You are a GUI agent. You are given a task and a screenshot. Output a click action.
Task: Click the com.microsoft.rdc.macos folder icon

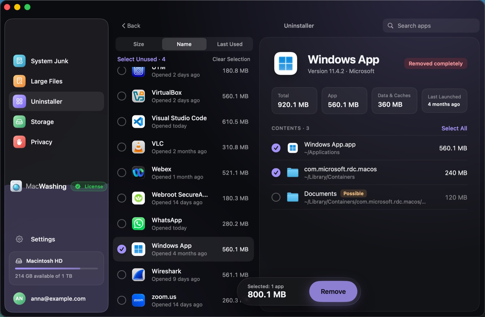coord(293,173)
